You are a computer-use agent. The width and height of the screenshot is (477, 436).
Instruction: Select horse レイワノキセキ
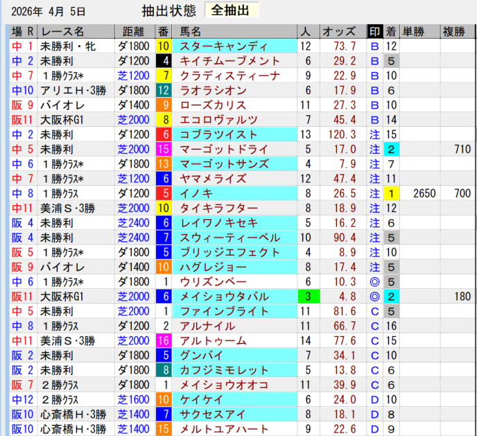(x=234, y=223)
